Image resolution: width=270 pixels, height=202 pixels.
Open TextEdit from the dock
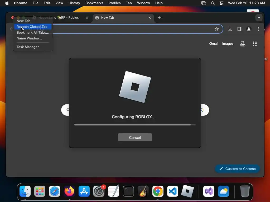[114, 191]
